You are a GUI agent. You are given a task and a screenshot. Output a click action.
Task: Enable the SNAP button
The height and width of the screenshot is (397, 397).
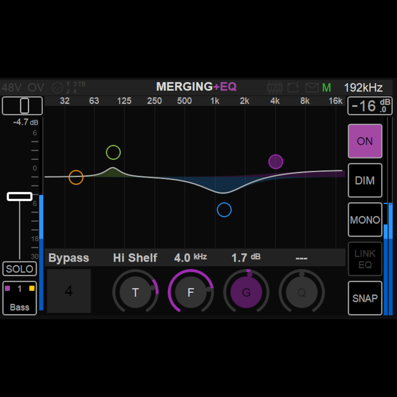(x=365, y=298)
